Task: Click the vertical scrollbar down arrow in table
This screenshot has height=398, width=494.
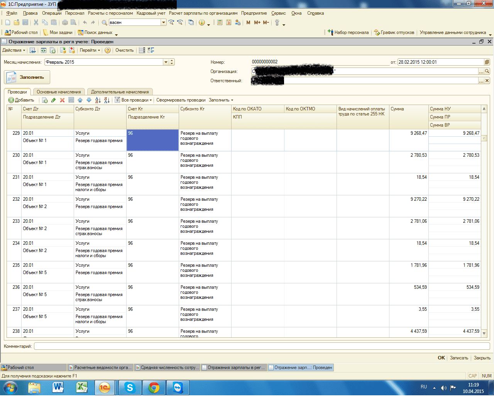Action: (x=485, y=333)
